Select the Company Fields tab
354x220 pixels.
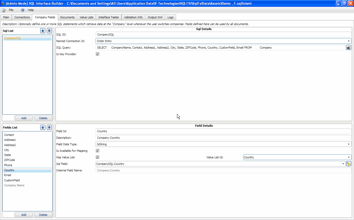point(45,17)
